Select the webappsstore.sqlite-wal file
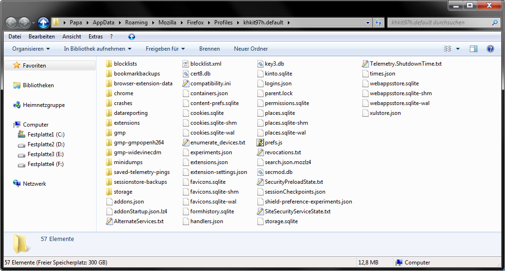Screen dimensions: 505x271 (399, 103)
